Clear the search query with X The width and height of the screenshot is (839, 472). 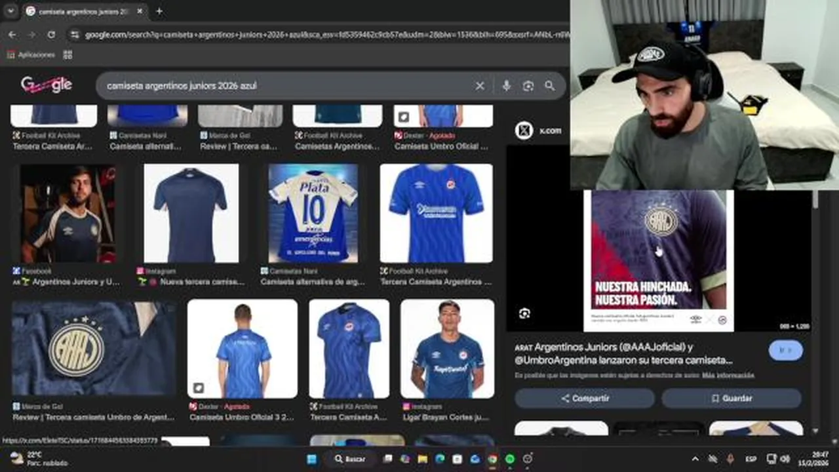(480, 86)
